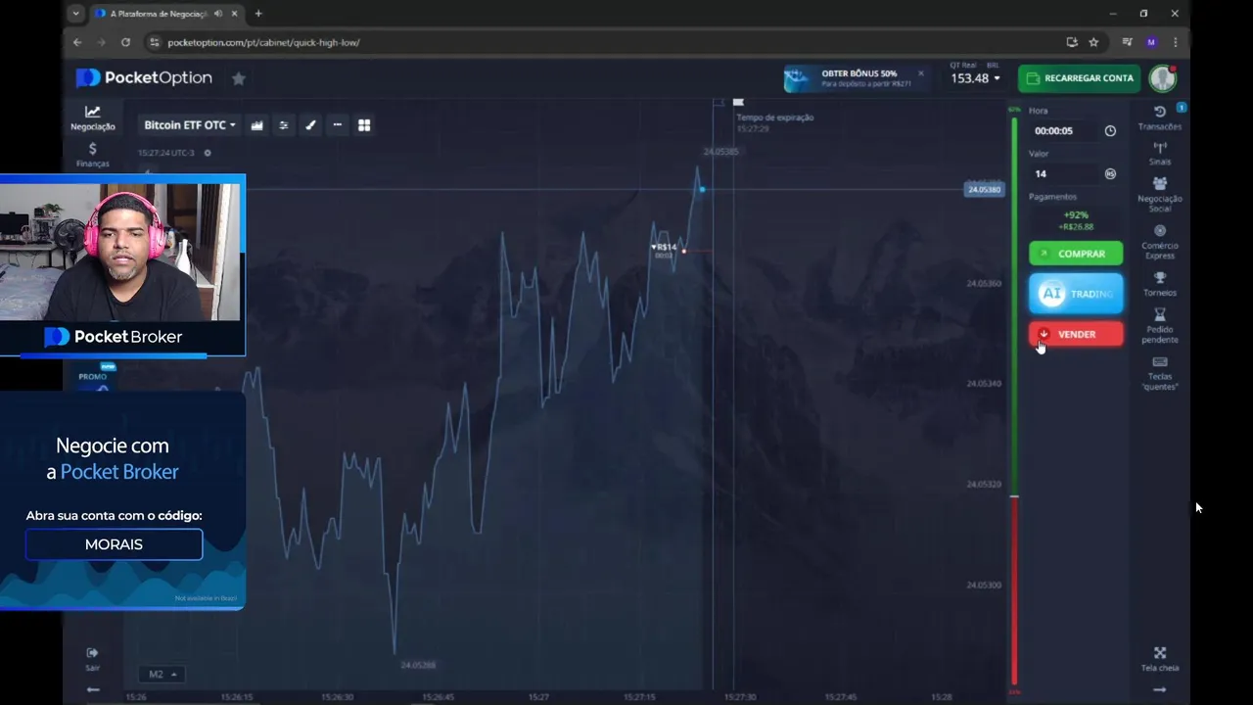Click COMPRAR buy button
This screenshot has height=705, width=1253.
(x=1076, y=254)
